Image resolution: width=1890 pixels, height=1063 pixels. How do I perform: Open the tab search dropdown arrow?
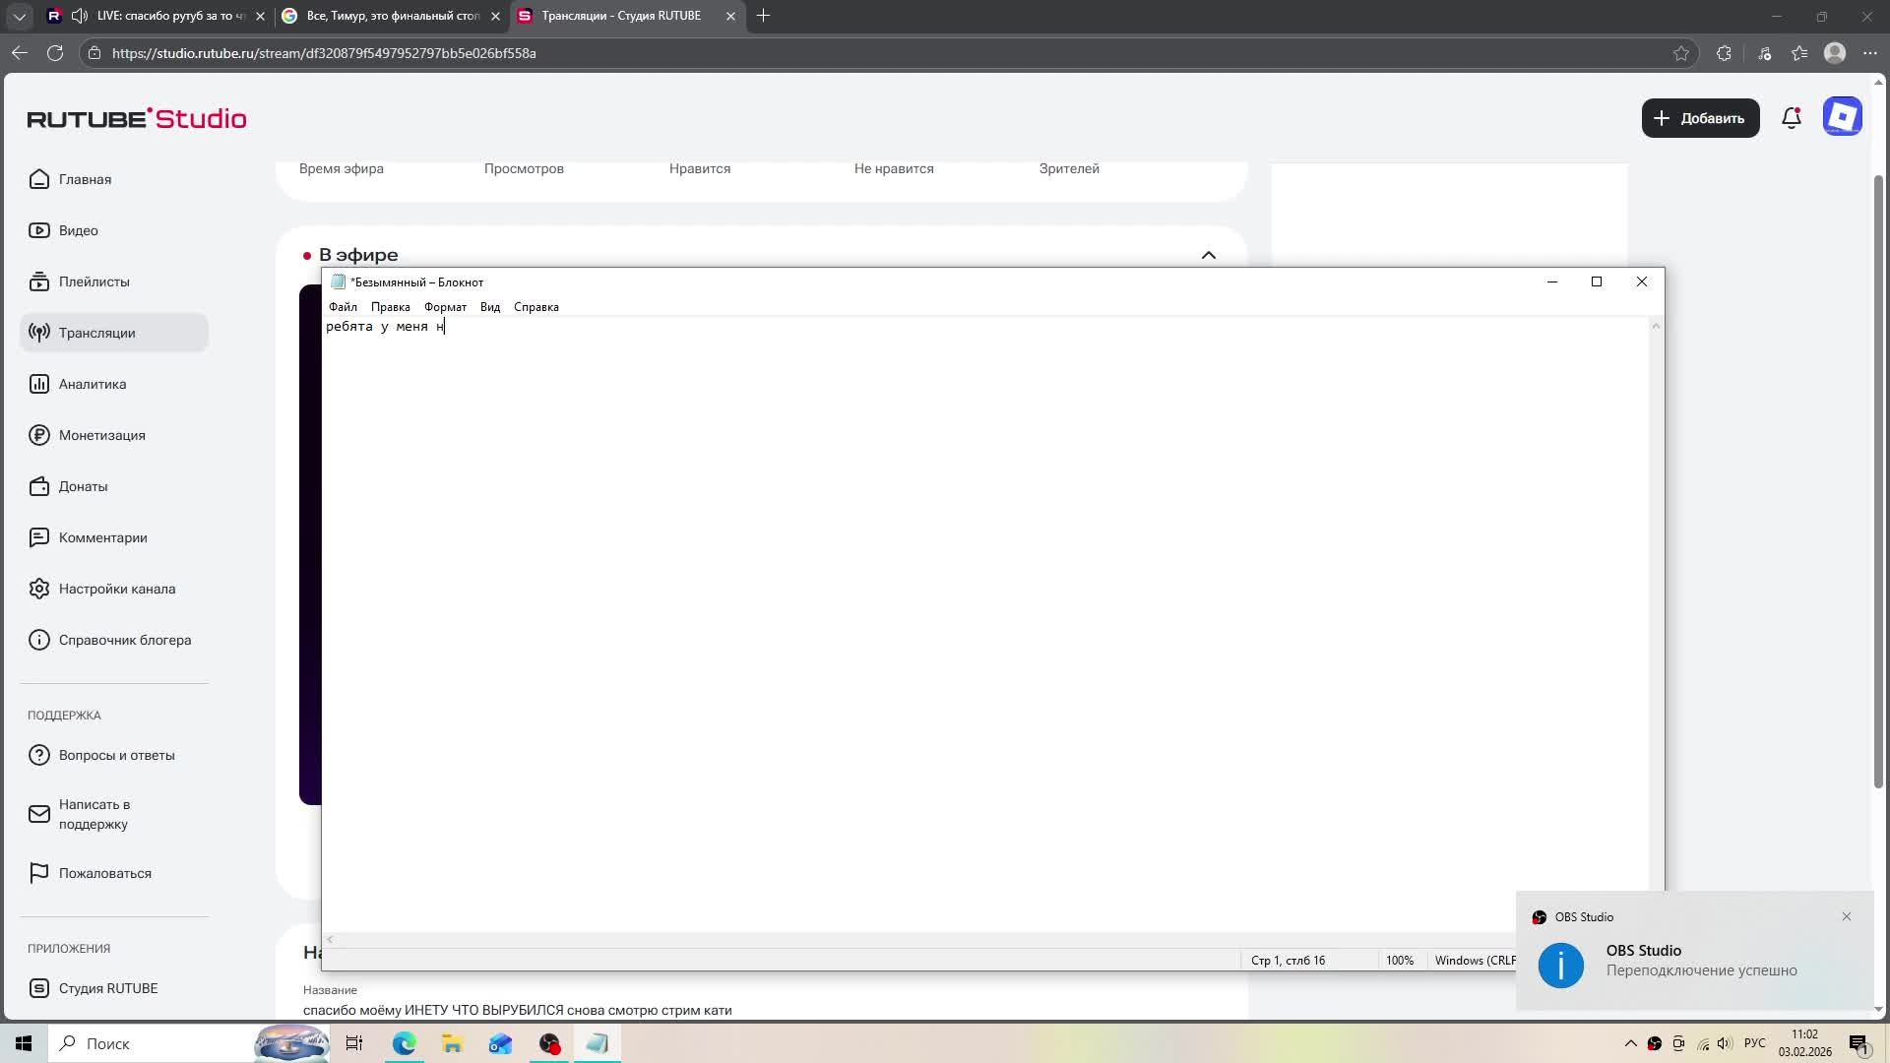coord(19,16)
